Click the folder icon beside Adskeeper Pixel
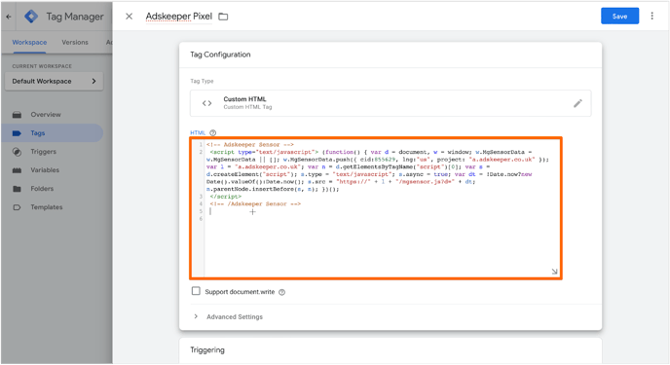The width and height of the screenshot is (670, 365). click(x=223, y=17)
